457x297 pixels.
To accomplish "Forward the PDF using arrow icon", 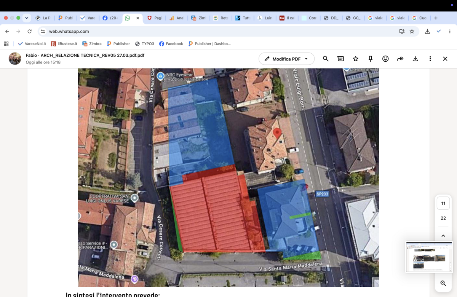I will [400, 59].
